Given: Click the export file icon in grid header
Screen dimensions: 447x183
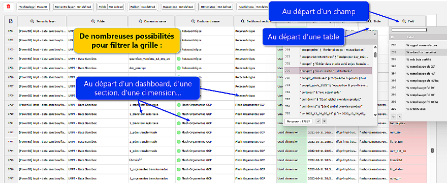Looking at the screenshot, I should point(11,21).
